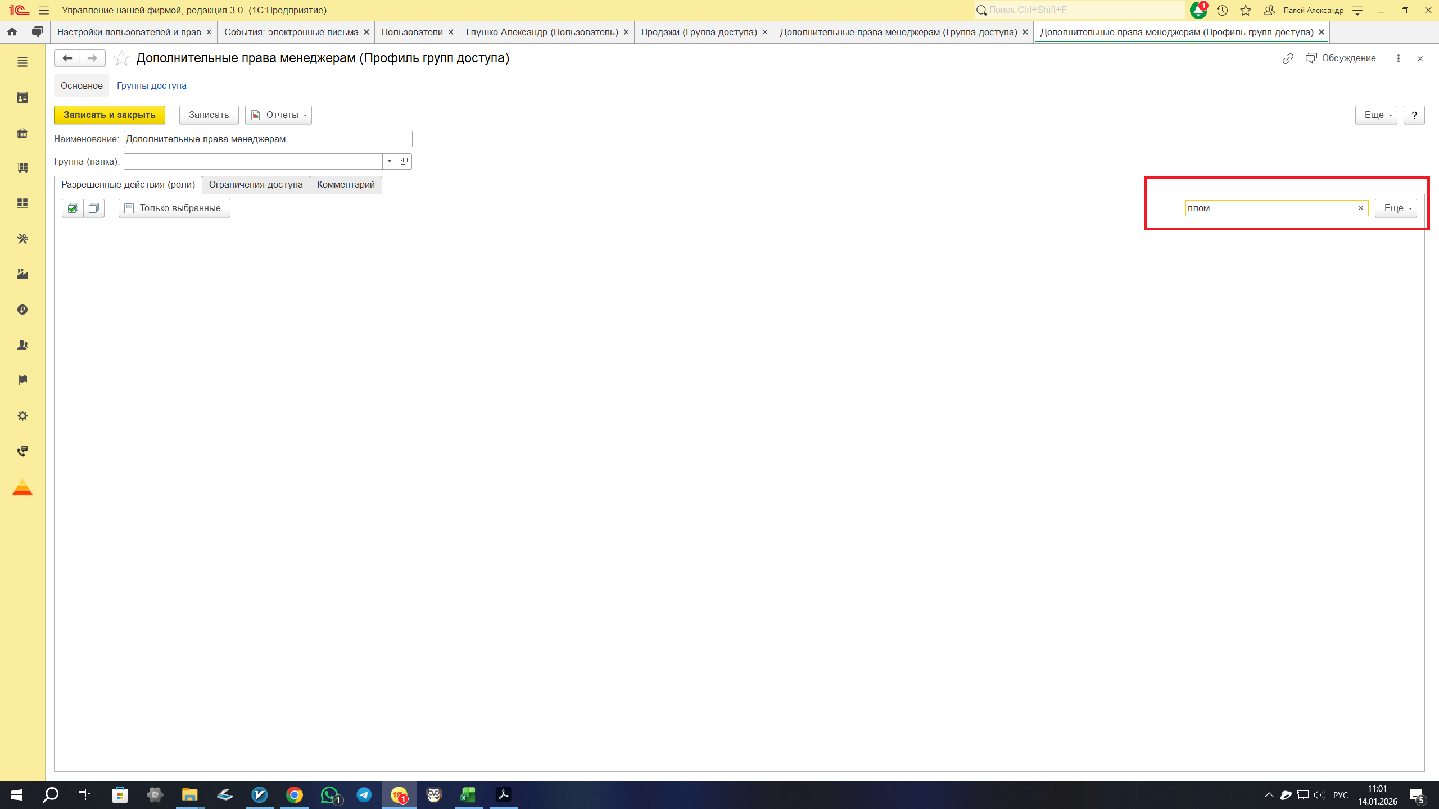Open the settings gear in the sidebar
The image size is (1439, 809).
click(x=22, y=416)
